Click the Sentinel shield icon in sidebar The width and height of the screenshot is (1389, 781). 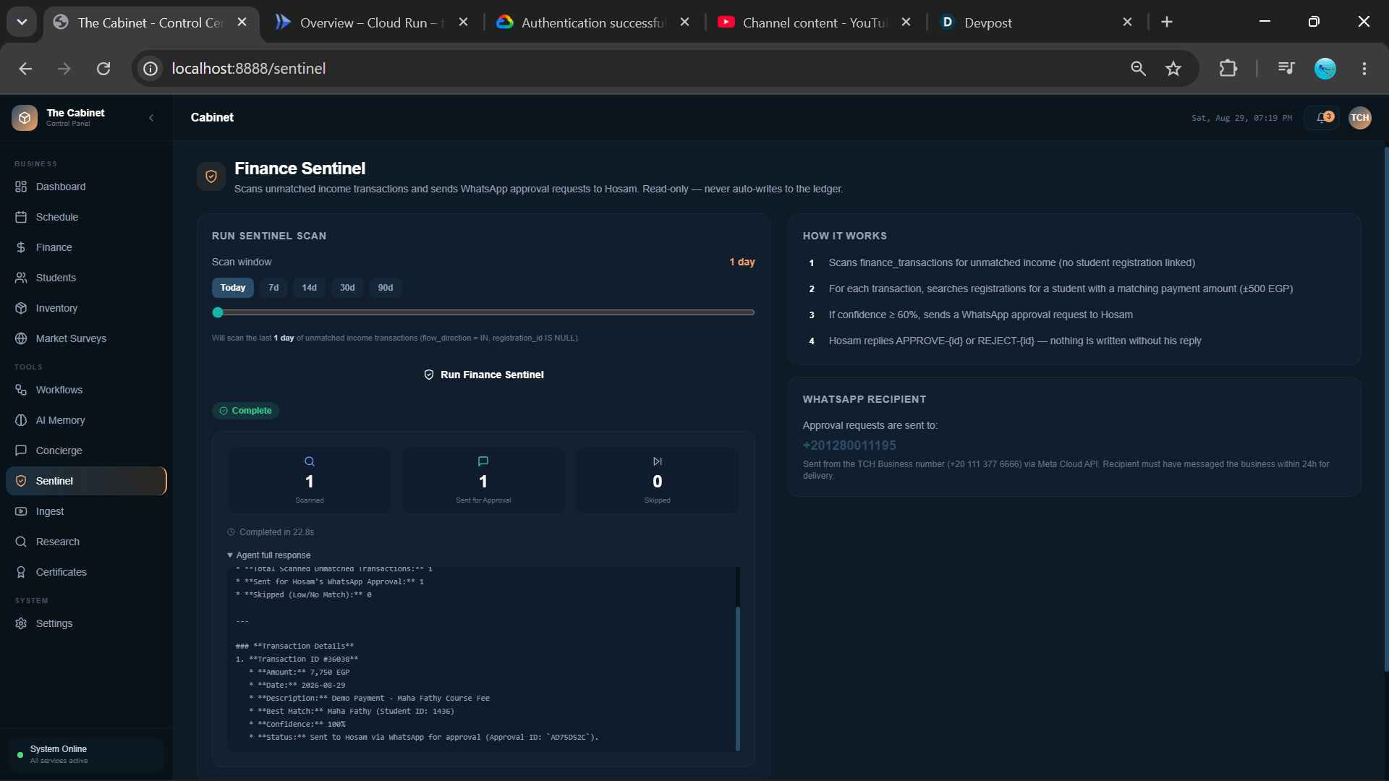(x=21, y=481)
